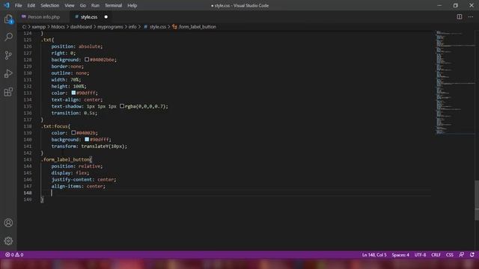479x269 pixels.
Task: Click the .txt:focus selector text
Action: tap(55, 126)
